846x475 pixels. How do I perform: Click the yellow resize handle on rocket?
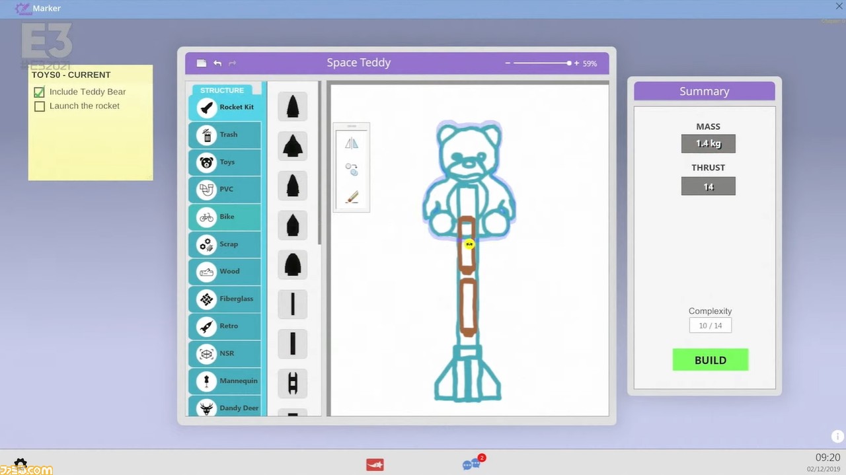tap(469, 244)
